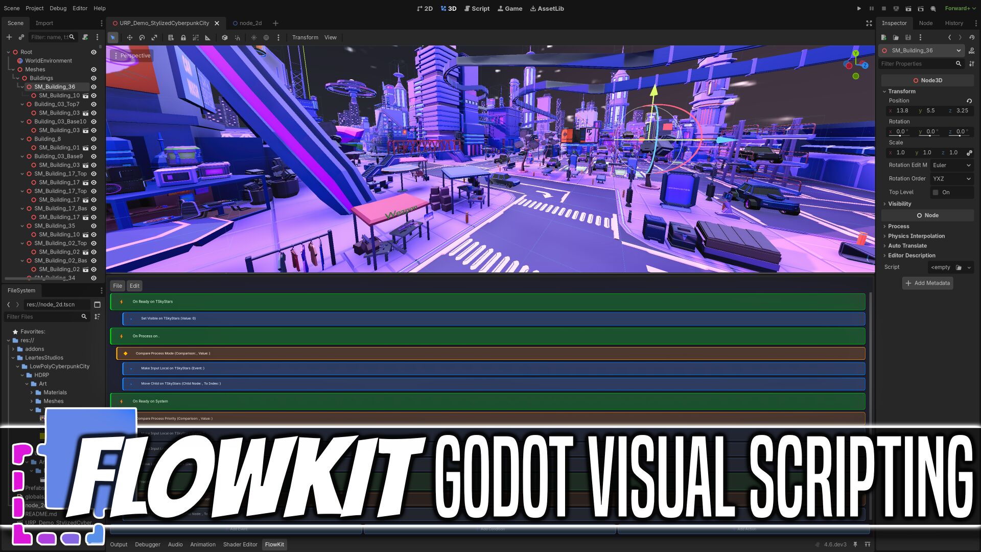
Task: Activate the Scale tool
Action: click(x=154, y=37)
